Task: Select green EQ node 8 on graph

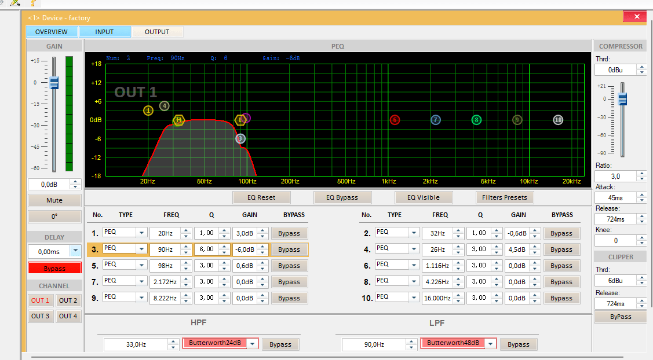Action: pyautogui.click(x=476, y=120)
